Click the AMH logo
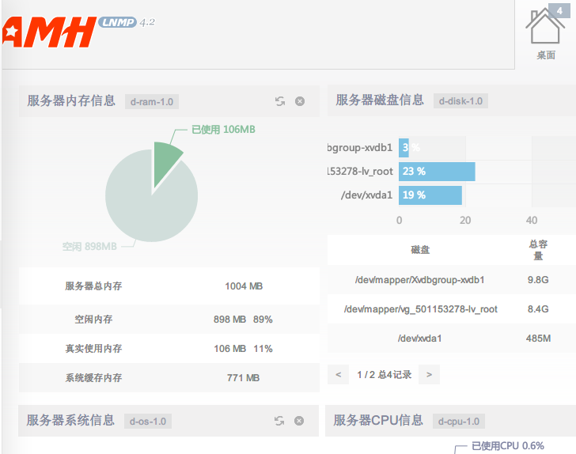 [x=47, y=32]
